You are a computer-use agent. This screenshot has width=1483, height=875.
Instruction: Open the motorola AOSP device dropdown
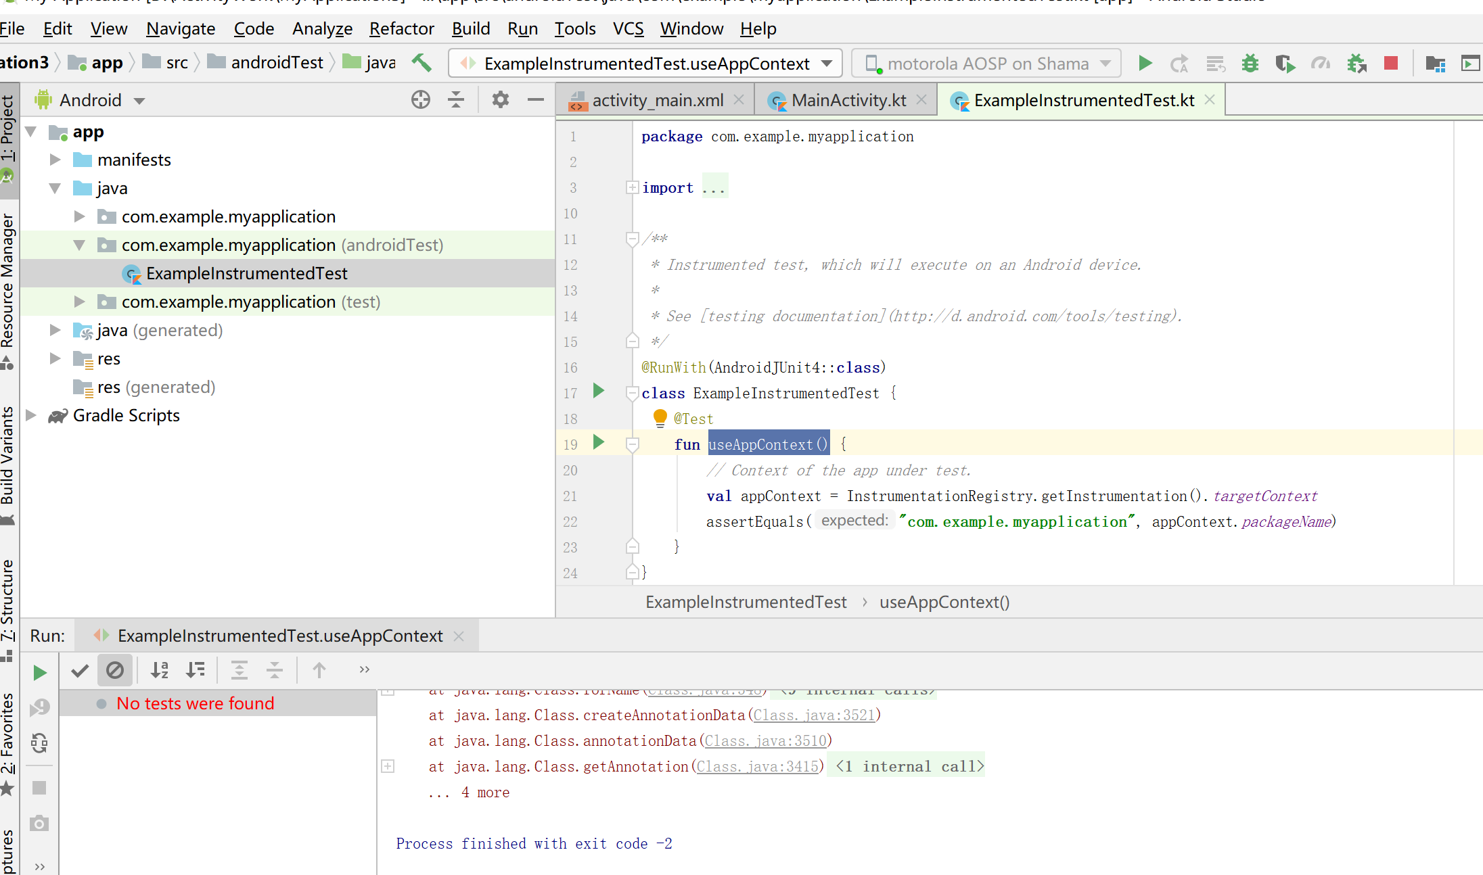click(986, 64)
